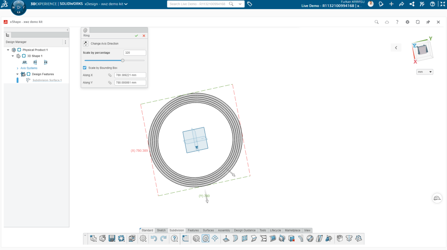Screen dimensions: 447x250
Task: Click the link icon beside Along X
Action: [110, 75]
